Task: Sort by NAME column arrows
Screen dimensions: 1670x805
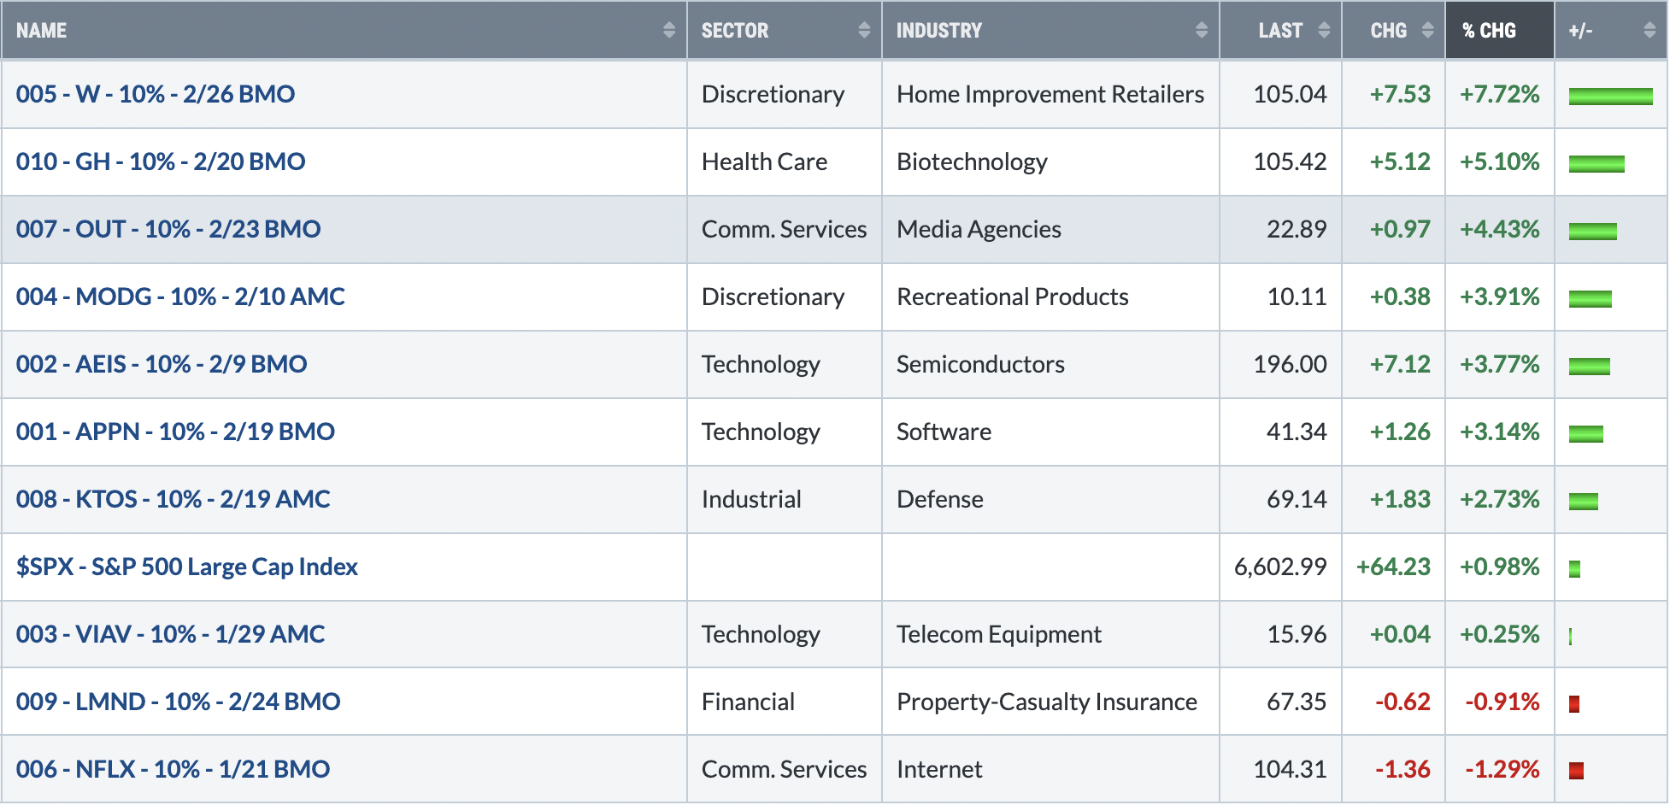Action: (668, 31)
